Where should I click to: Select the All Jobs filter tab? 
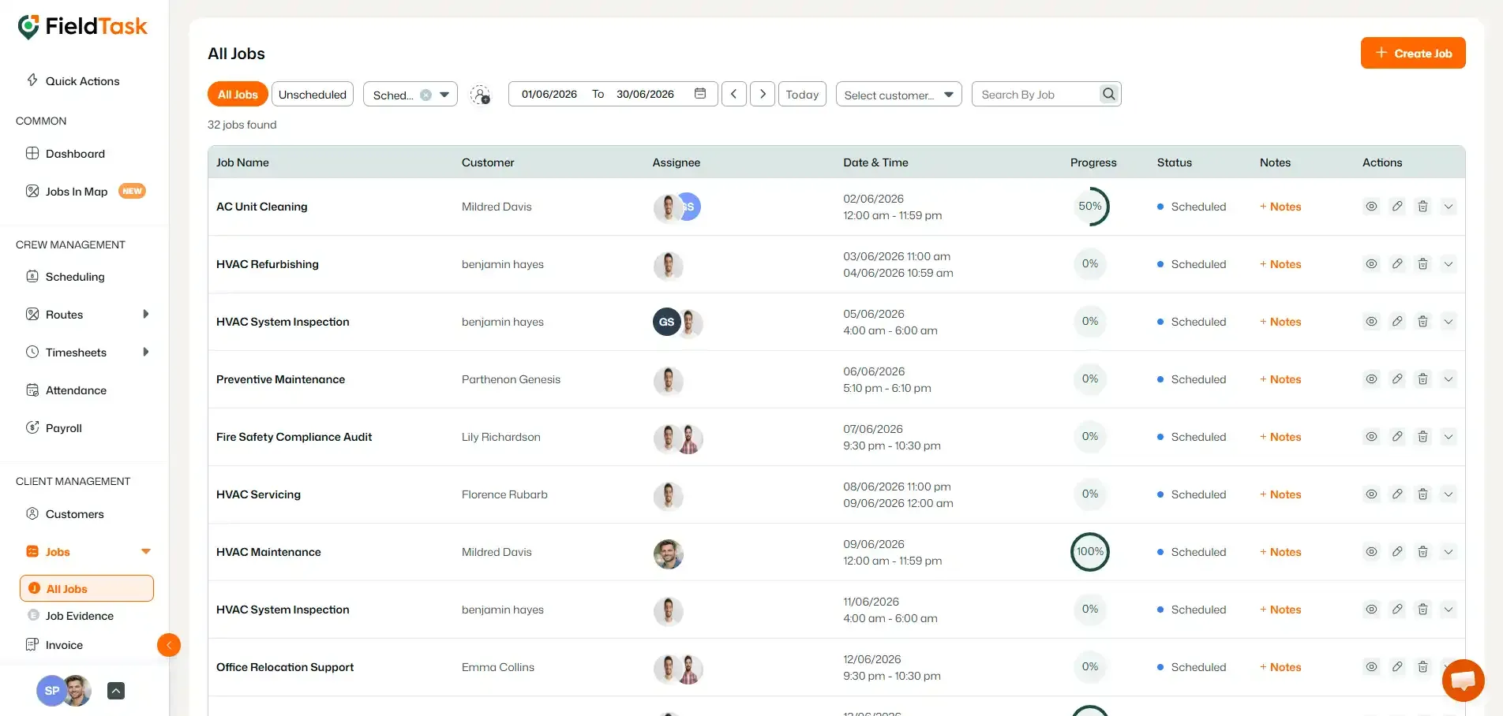coord(238,94)
